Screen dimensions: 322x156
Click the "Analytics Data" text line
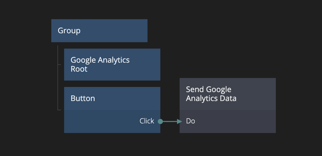[211, 98]
